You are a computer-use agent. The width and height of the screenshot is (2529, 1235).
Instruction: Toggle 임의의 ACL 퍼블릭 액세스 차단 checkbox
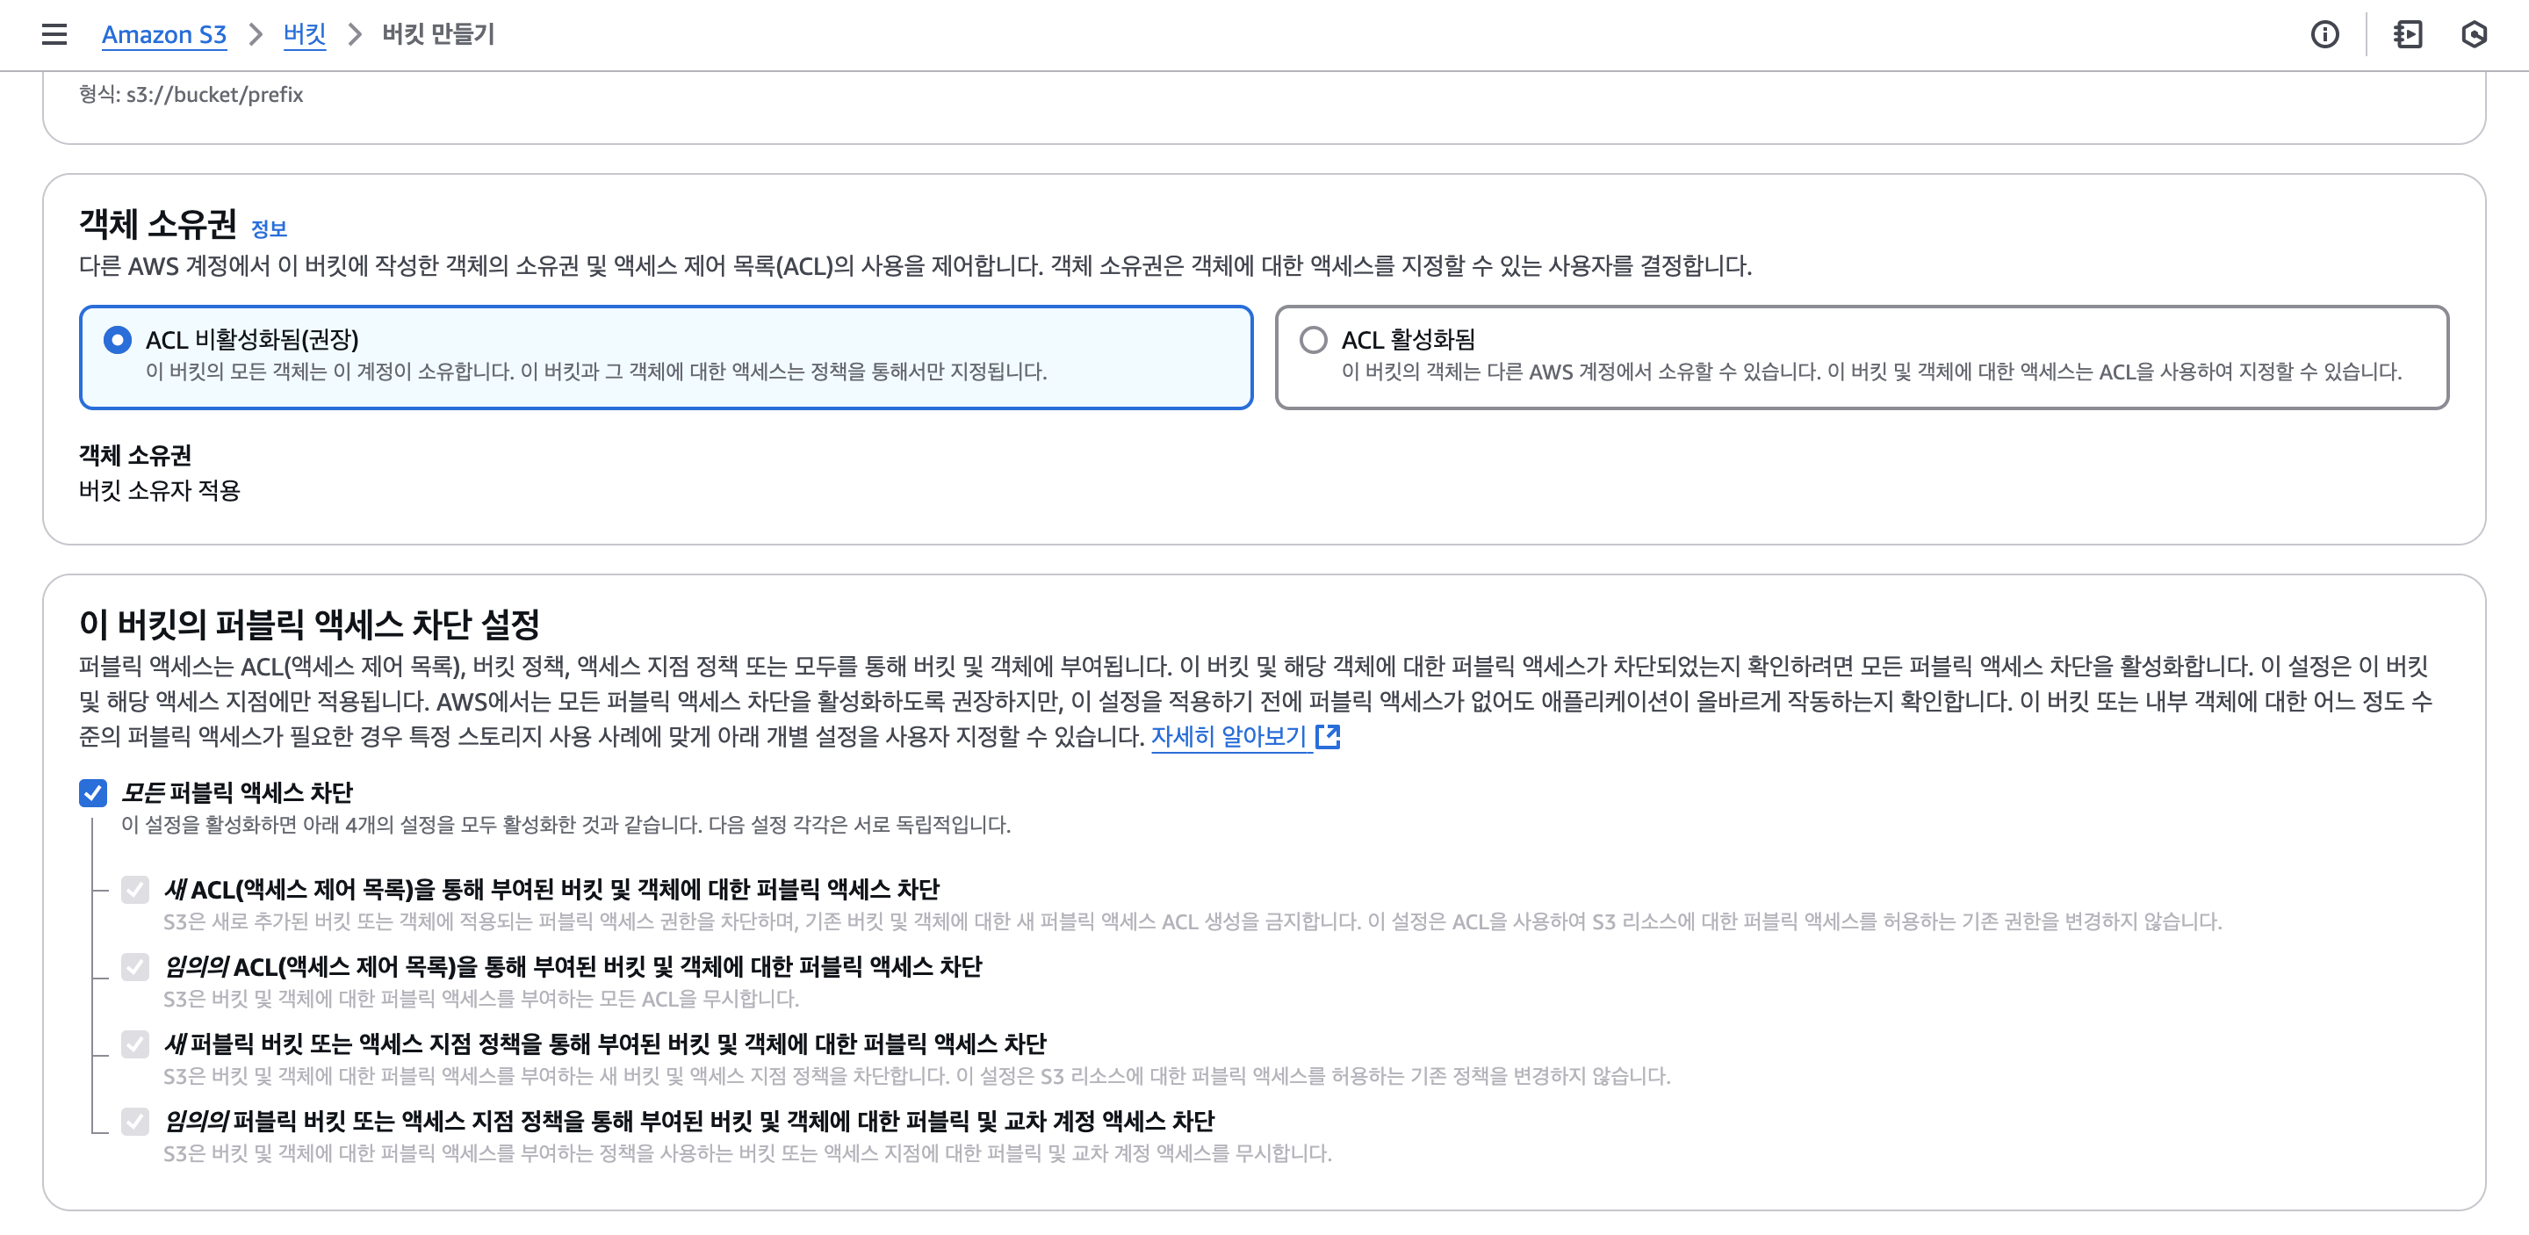click(135, 967)
